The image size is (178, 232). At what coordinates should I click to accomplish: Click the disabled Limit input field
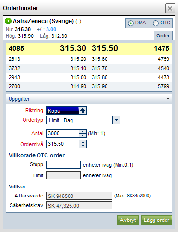coord(63,175)
